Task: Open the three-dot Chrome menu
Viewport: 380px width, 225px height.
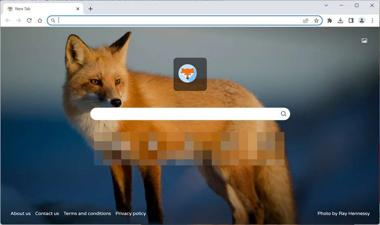Action: pos(372,21)
